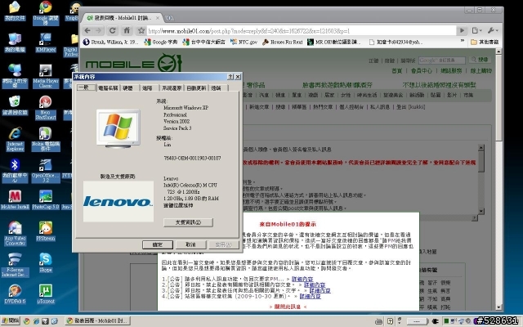Open the Strunk, William bookmark
Viewport: 523px width, 327px height.
click(x=110, y=42)
